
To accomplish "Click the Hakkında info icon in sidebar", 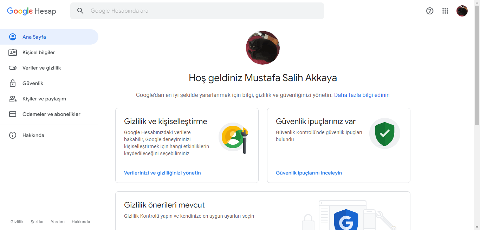I will (x=13, y=135).
